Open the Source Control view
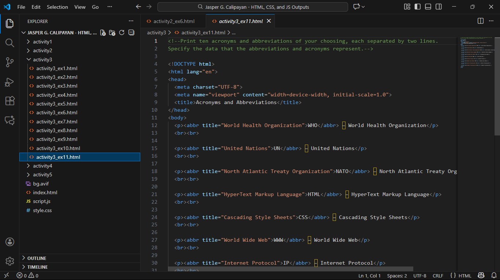The width and height of the screenshot is (500, 280). tap(10, 62)
